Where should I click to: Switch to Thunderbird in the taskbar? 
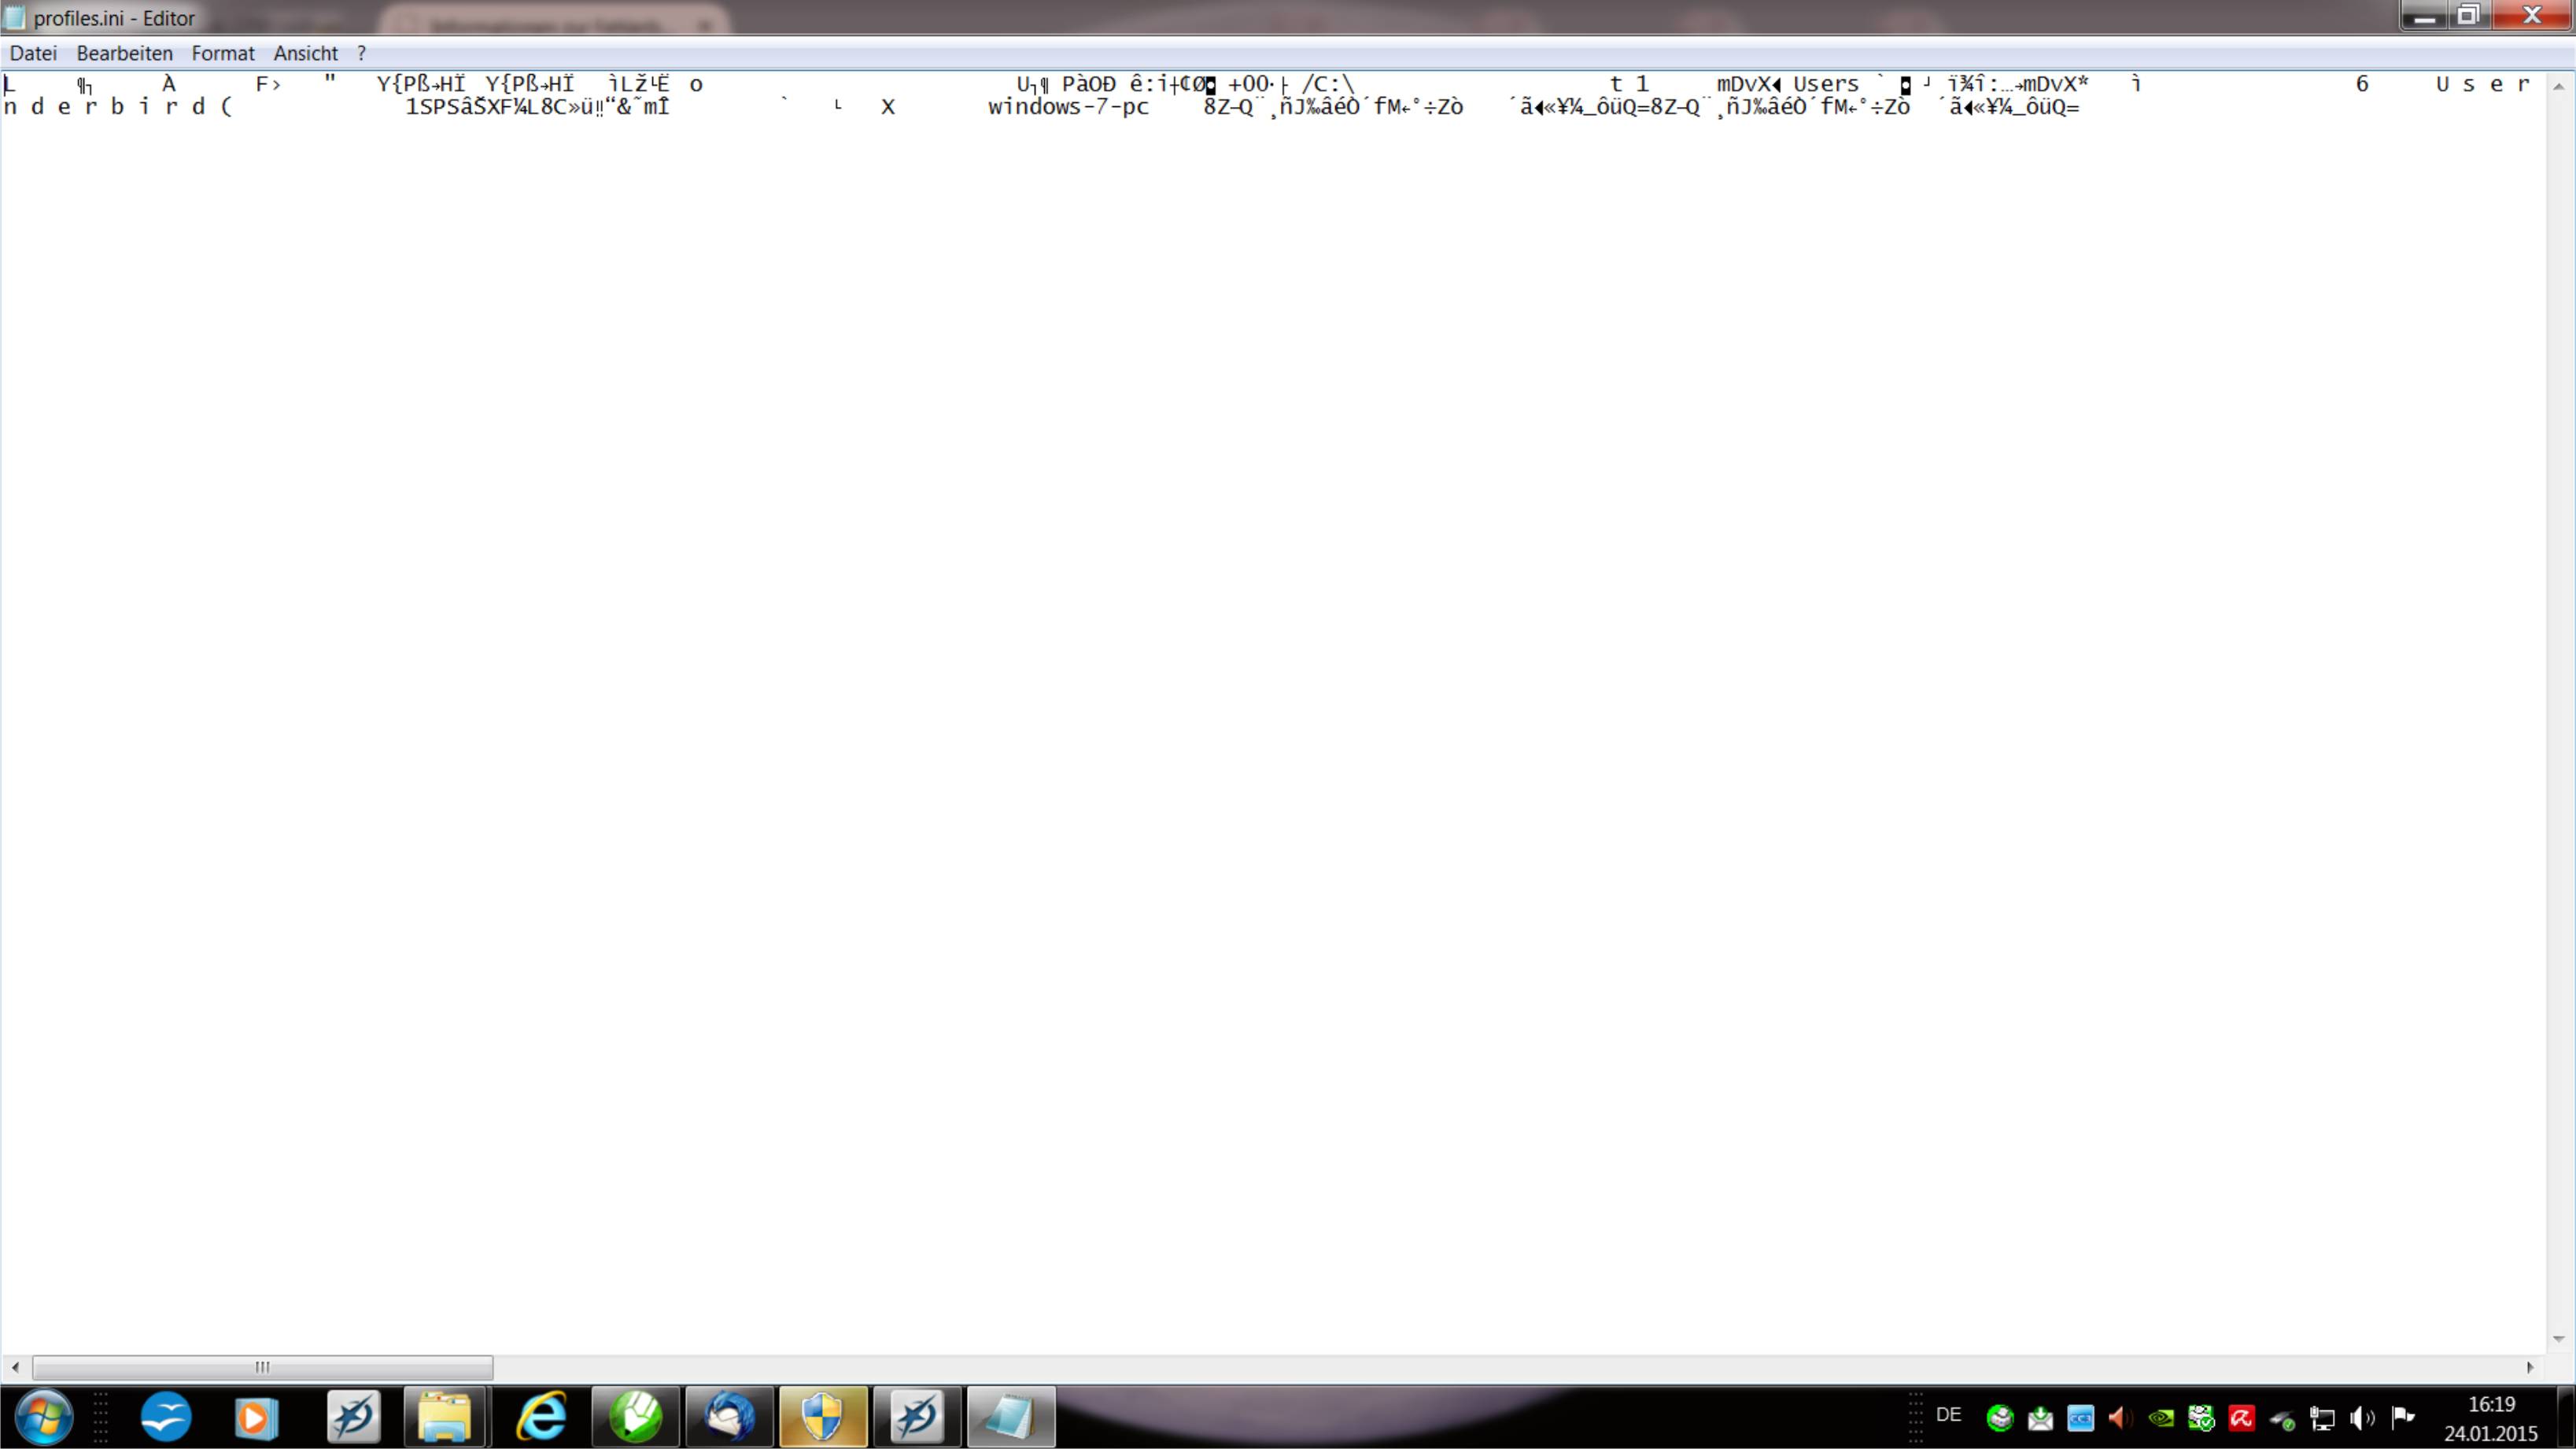[x=729, y=1416]
